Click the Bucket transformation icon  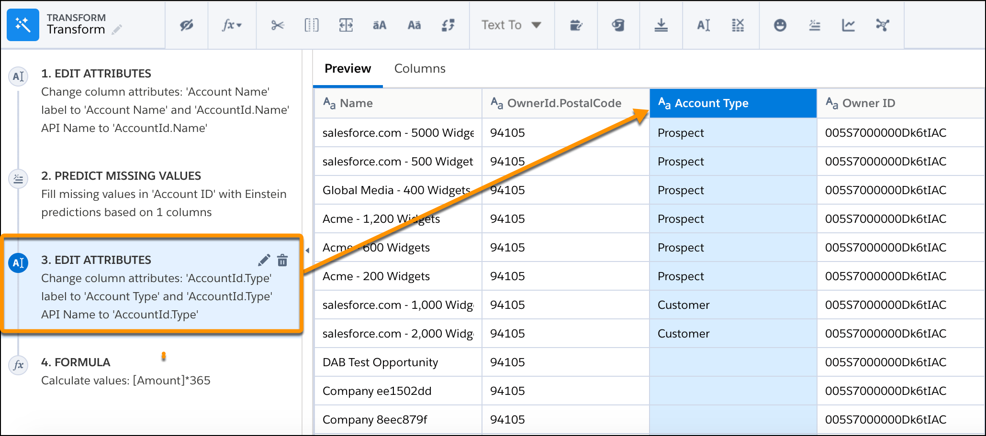[618, 25]
